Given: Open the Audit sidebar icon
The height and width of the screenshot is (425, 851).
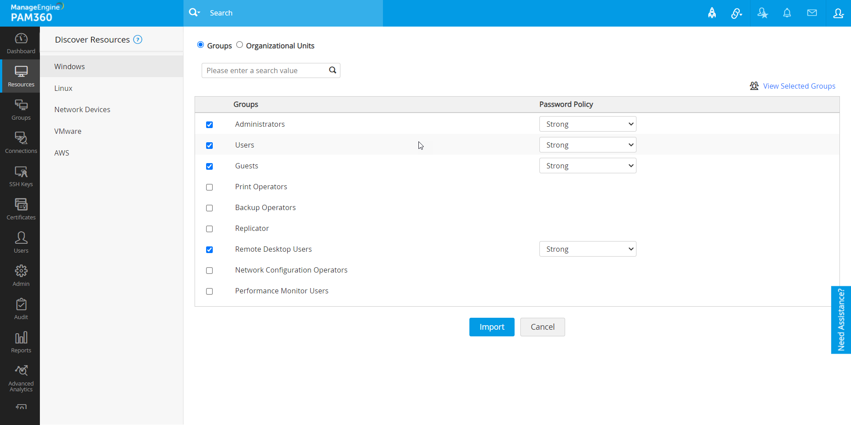Looking at the screenshot, I should tap(21, 309).
